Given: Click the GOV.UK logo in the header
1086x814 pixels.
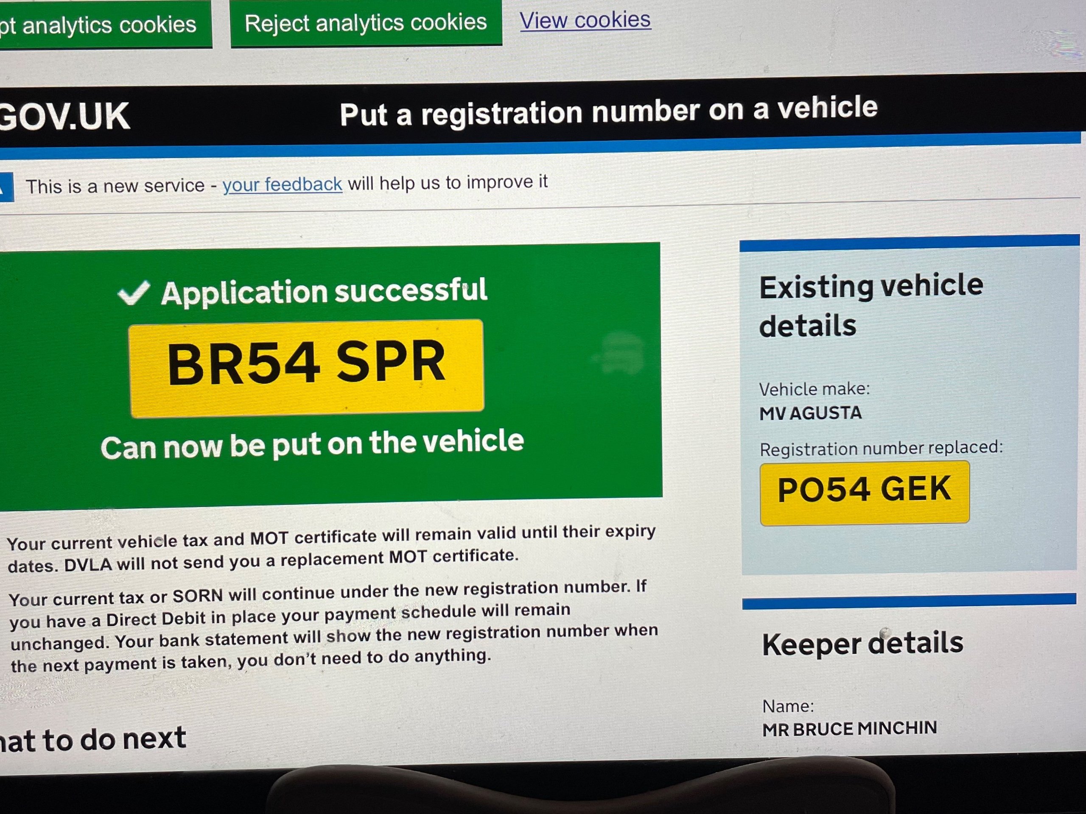Looking at the screenshot, I should click(65, 117).
